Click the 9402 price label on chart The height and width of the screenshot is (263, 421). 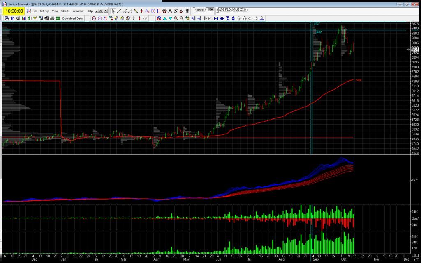pyautogui.click(x=319, y=32)
